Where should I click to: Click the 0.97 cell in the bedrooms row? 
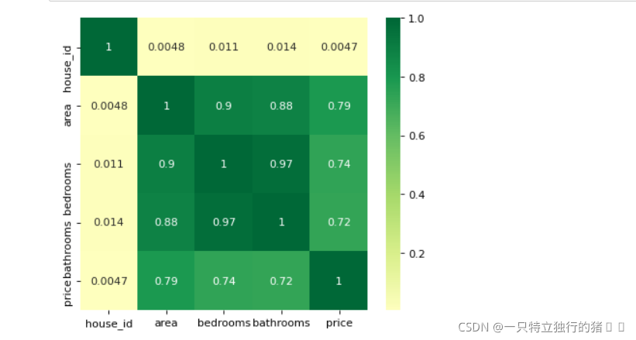tap(281, 164)
